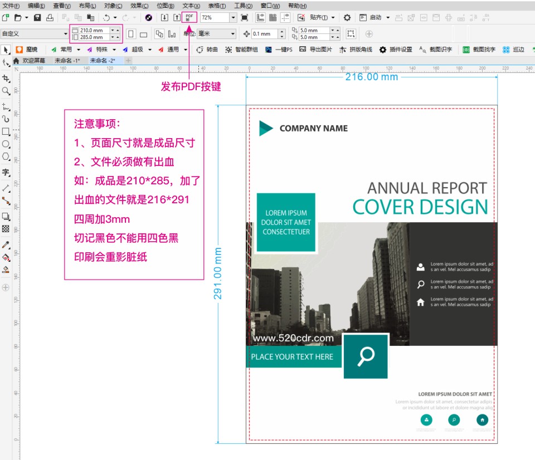Select the Drop shadow tool

tap(6, 216)
